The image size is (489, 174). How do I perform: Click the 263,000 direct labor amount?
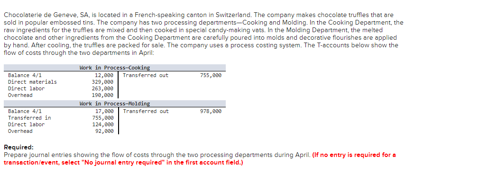[102, 88]
